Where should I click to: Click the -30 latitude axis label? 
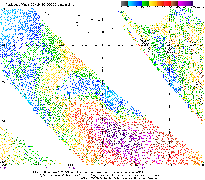pyautogui.click(x=3, y=82)
